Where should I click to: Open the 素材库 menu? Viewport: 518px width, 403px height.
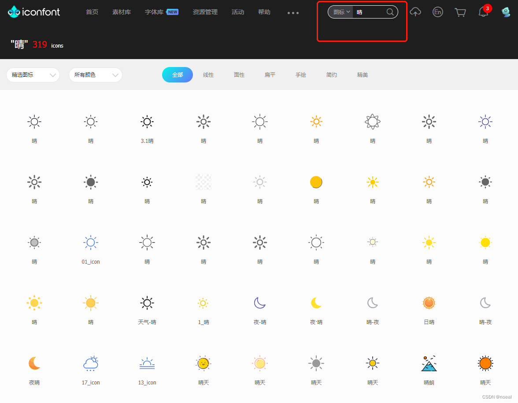pyautogui.click(x=122, y=12)
